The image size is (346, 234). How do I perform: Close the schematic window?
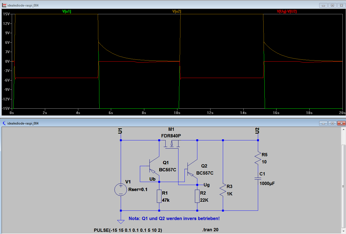341,123
